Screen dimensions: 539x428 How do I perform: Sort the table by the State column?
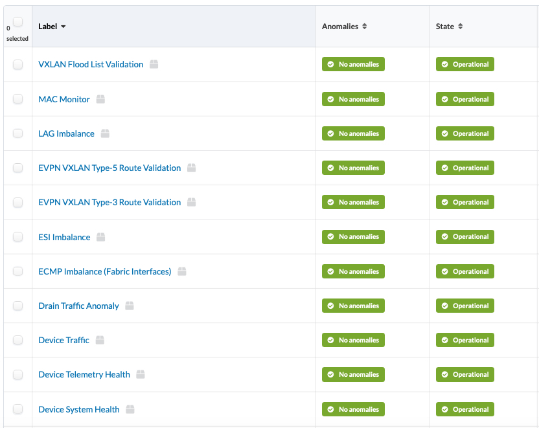tap(450, 27)
